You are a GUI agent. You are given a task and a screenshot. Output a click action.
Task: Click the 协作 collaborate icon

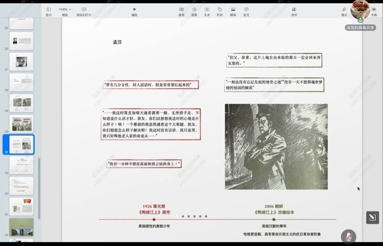pos(294,11)
